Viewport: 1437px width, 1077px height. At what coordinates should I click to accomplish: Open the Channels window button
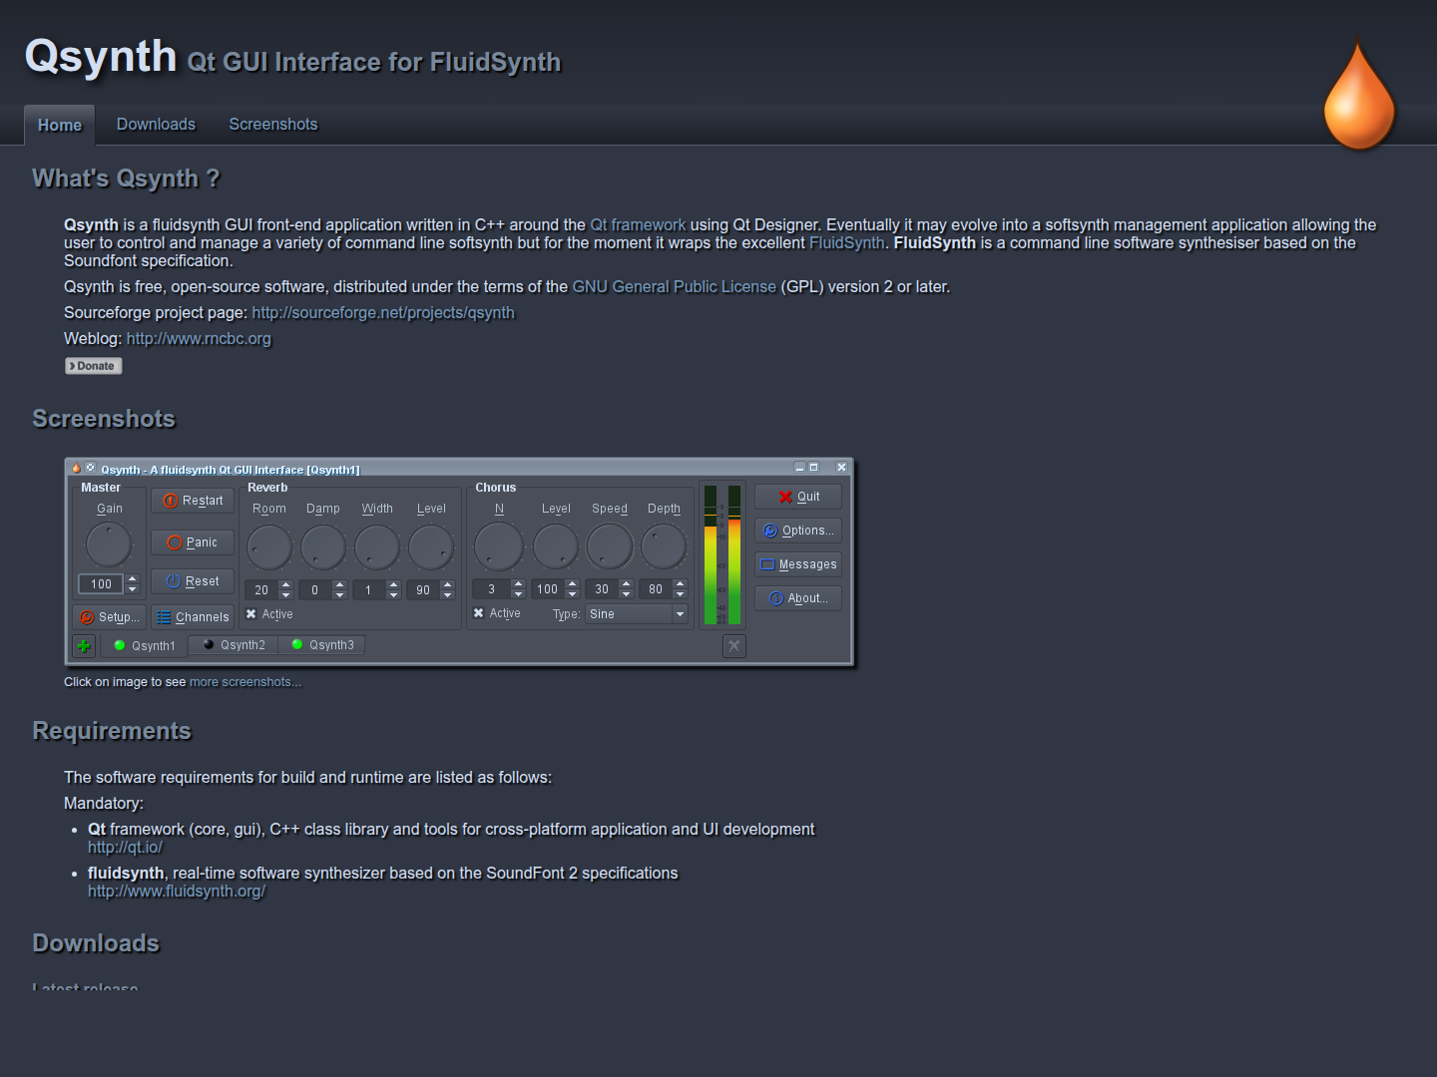pyautogui.click(x=193, y=617)
